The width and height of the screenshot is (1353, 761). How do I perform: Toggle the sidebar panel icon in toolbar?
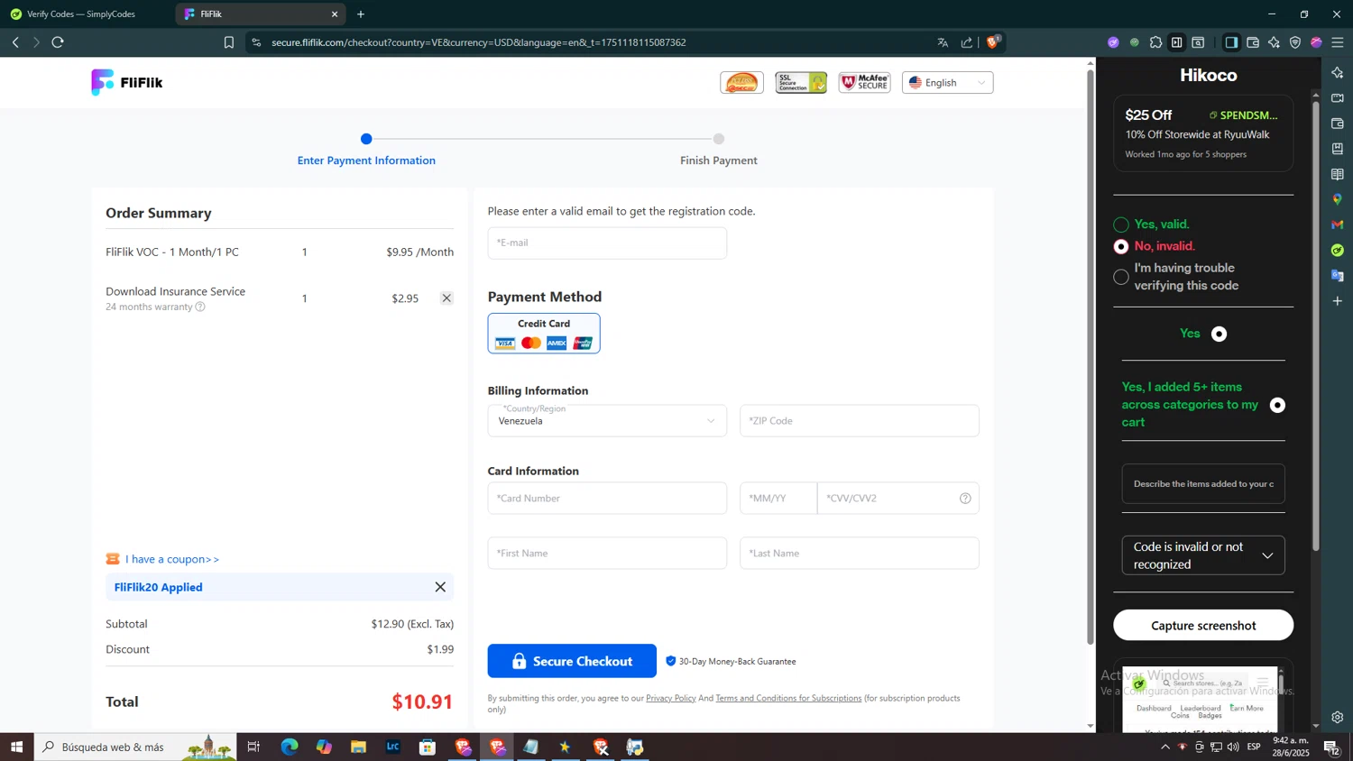pos(1231,42)
